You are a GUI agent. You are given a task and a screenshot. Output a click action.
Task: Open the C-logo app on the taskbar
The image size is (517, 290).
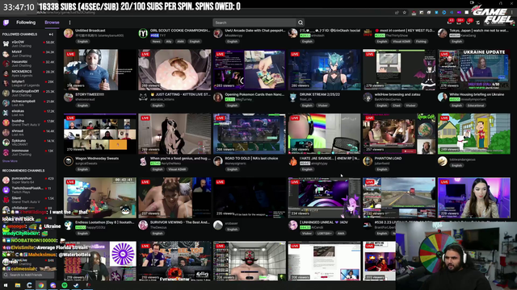(29, 285)
